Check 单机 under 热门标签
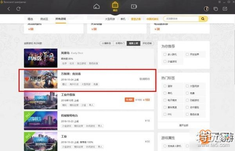Screen dimensions: 235x151 click(165, 93)
